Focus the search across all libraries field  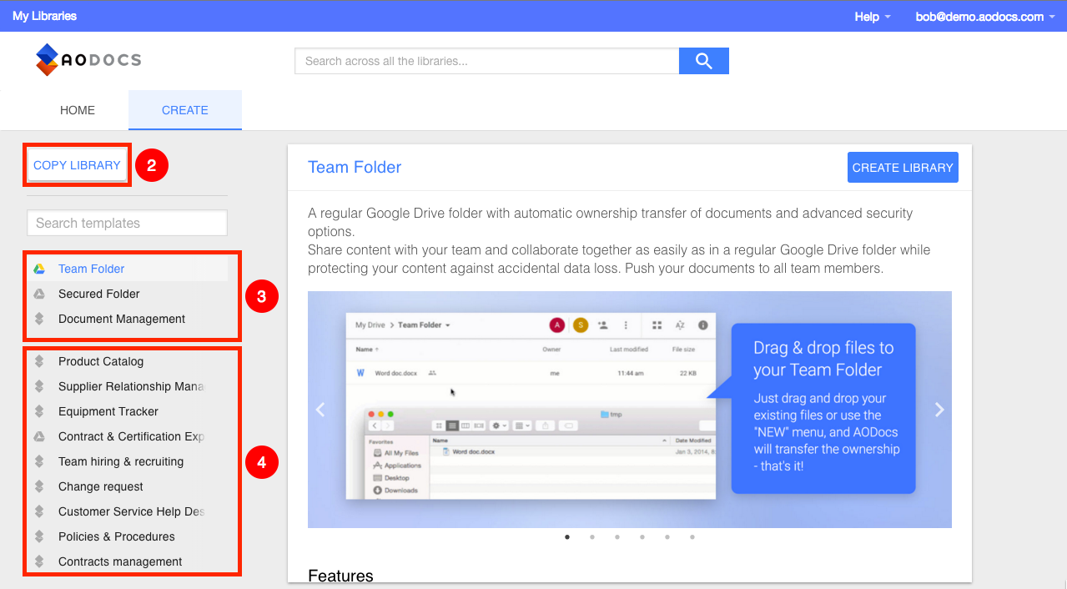[487, 61]
